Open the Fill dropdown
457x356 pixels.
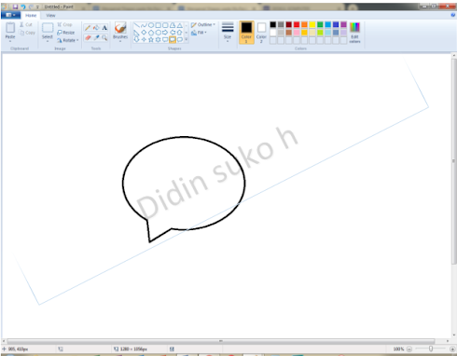click(199, 33)
